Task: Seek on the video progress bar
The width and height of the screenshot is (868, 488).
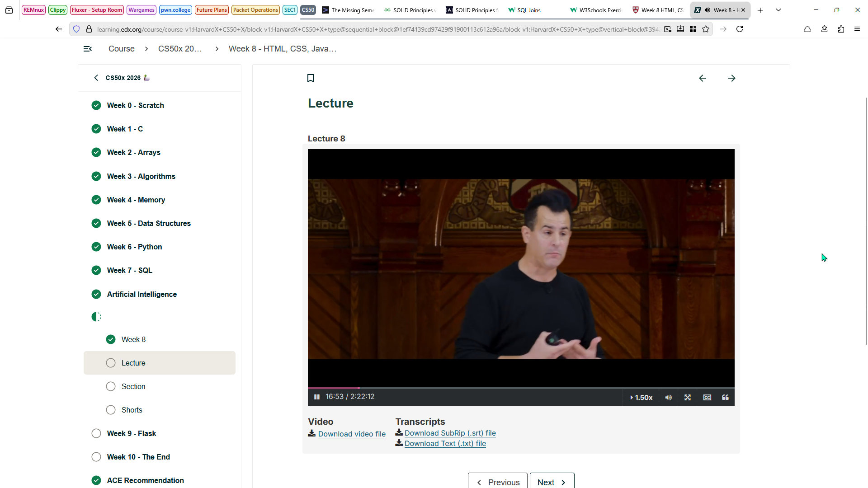Action: click(520, 388)
